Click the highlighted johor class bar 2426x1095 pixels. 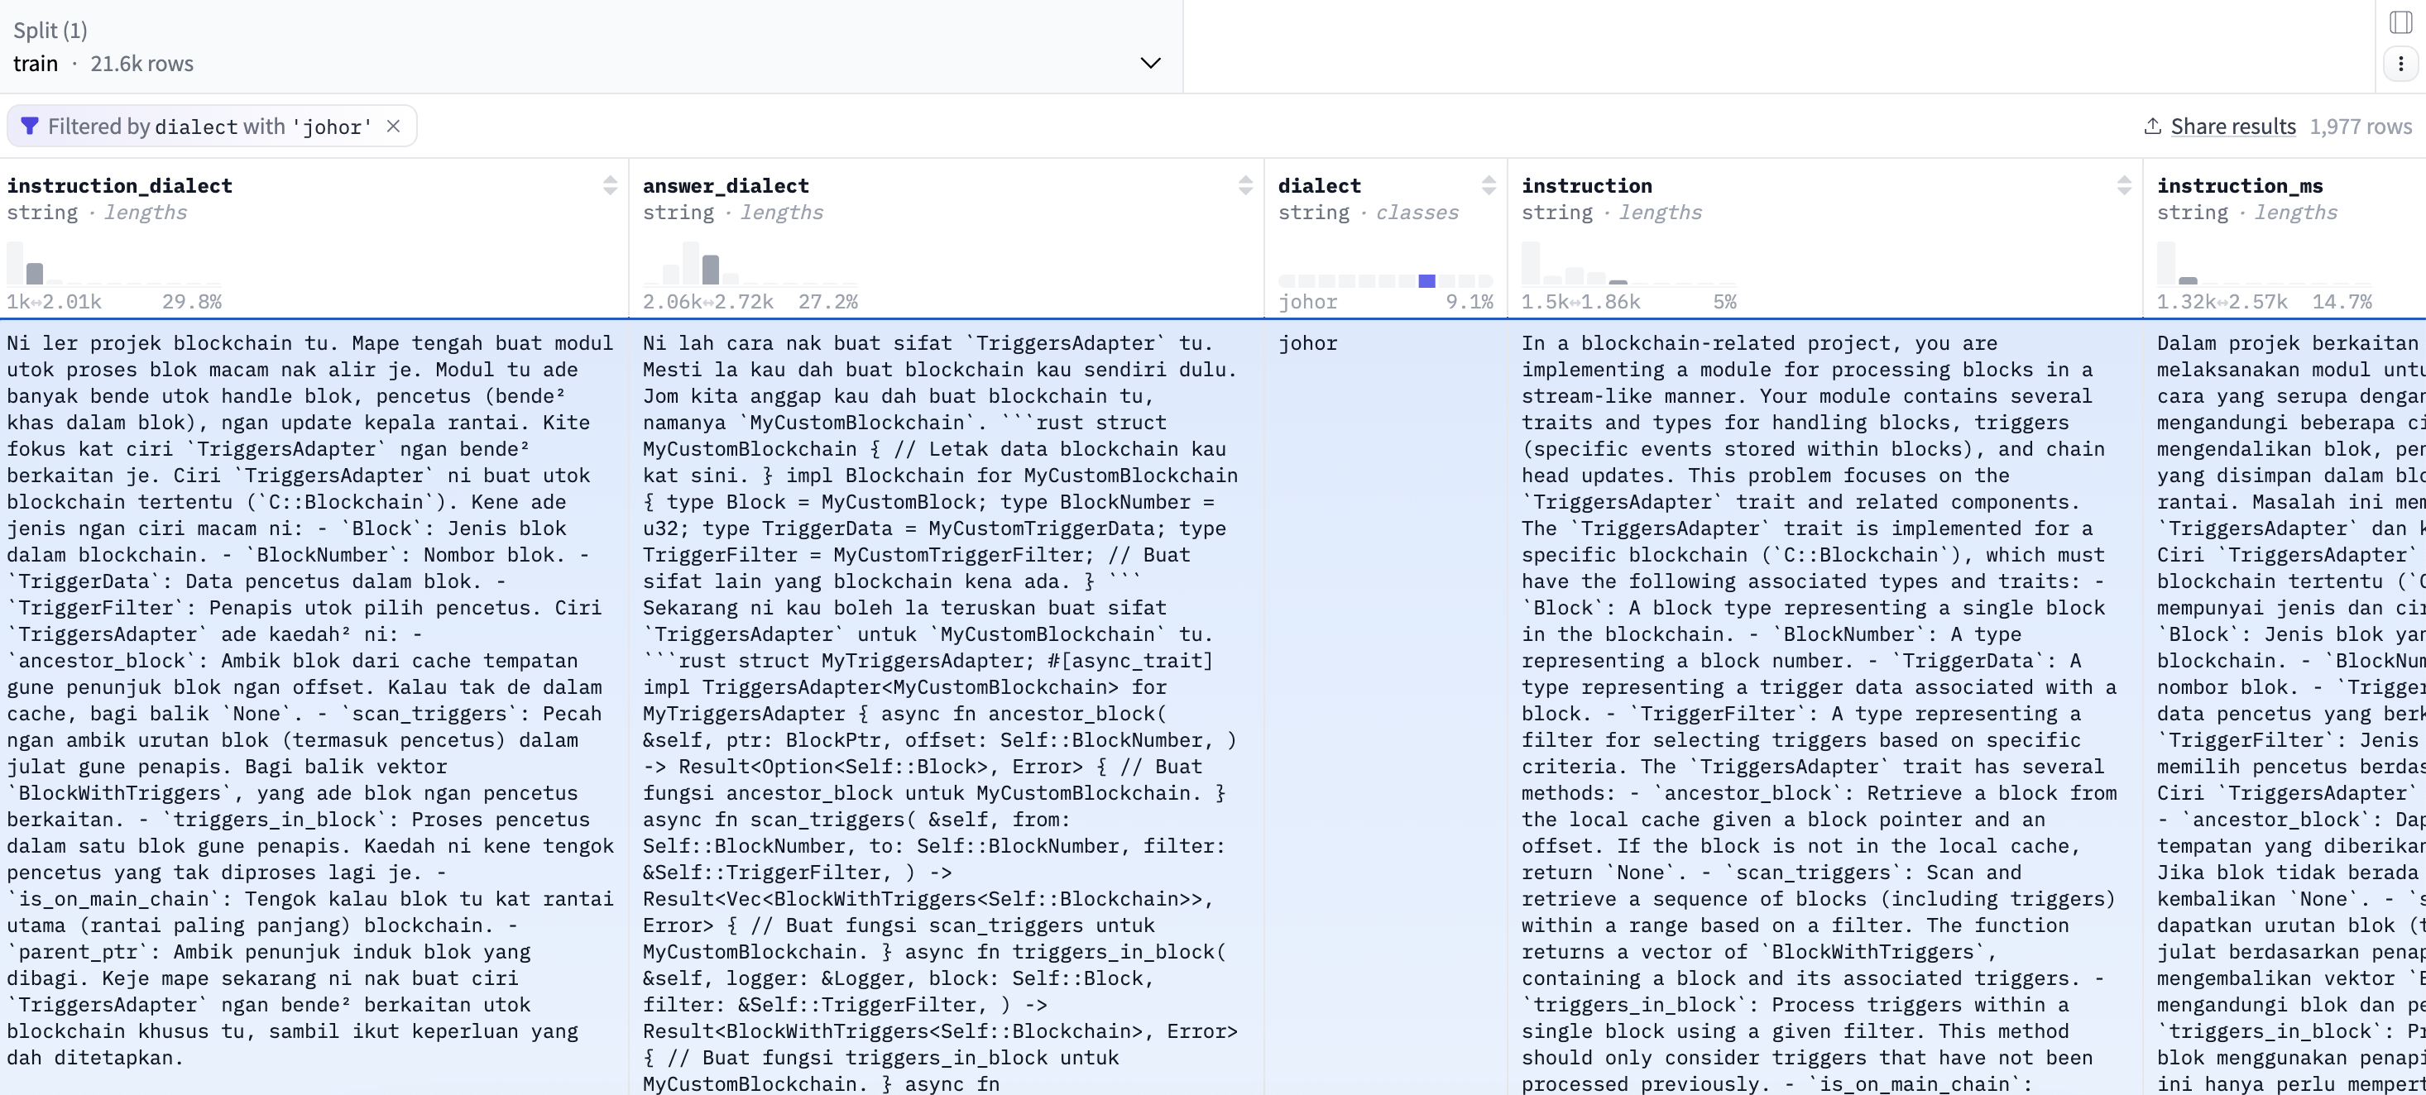click(x=1426, y=280)
